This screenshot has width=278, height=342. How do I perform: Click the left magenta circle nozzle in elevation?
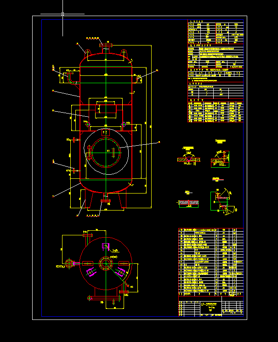[x=88, y=124]
